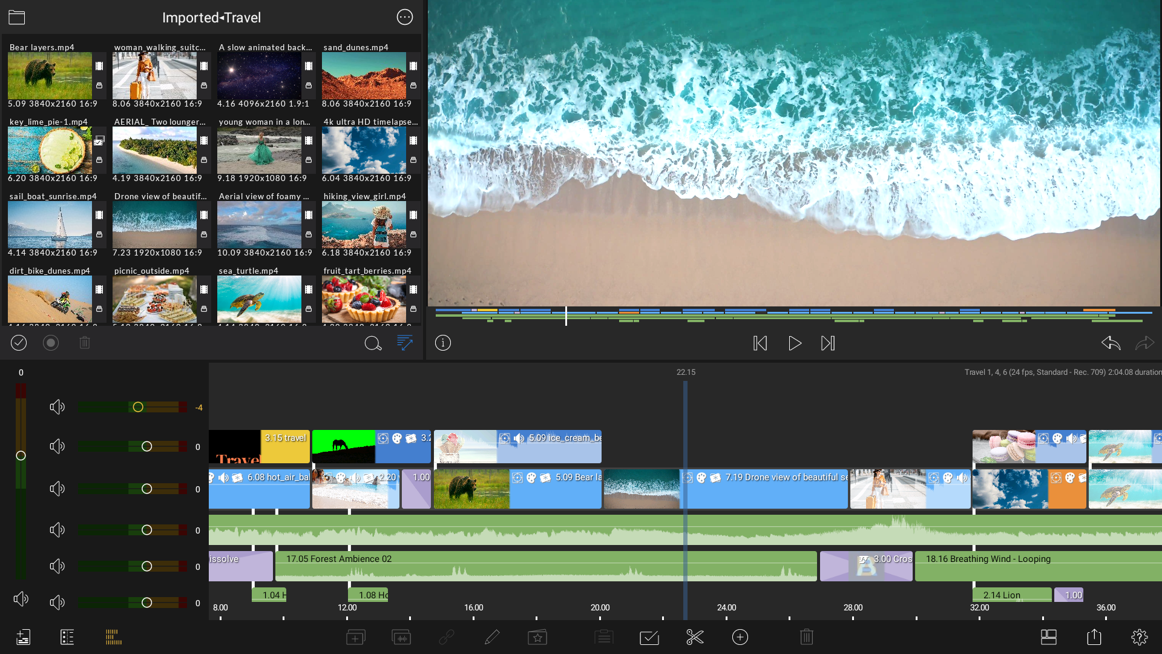Open the Share and Export menu
This screenshot has width=1162, height=654.
1095,637
